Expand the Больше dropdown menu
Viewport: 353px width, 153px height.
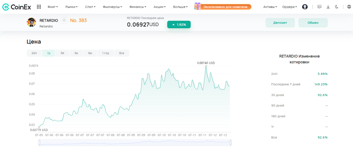[180, 6]
